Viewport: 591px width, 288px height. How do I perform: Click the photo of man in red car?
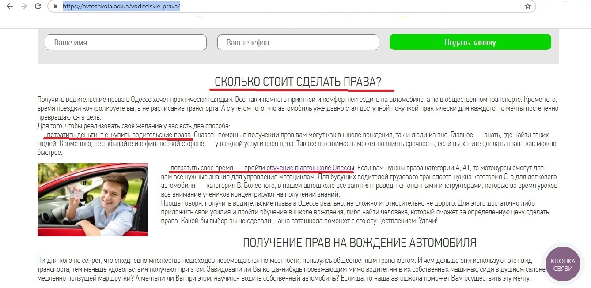[x=93, y=200]
